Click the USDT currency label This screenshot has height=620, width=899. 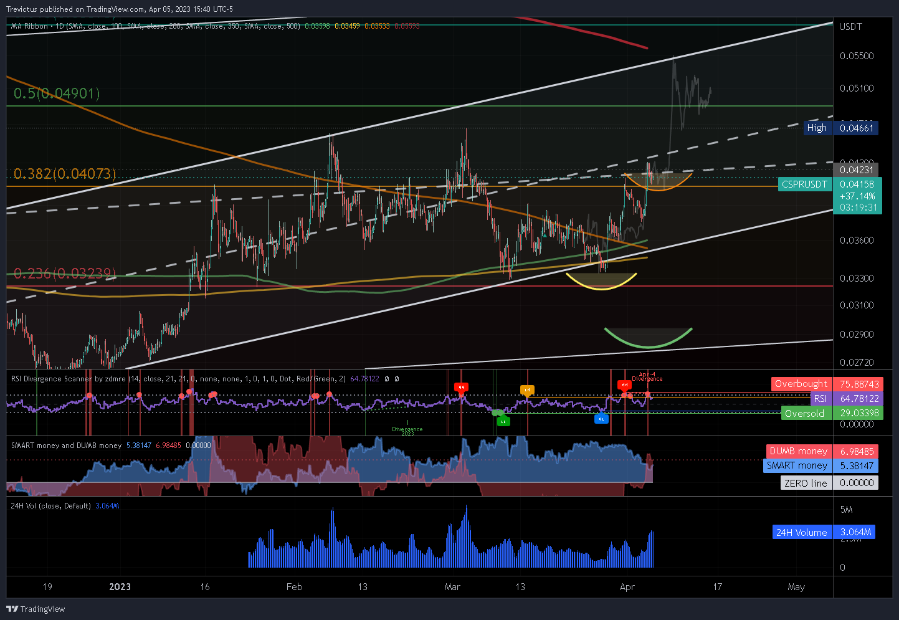pos(850,26)
